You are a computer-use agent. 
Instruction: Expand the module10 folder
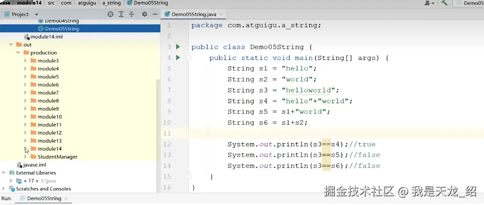tap(25, 116)
